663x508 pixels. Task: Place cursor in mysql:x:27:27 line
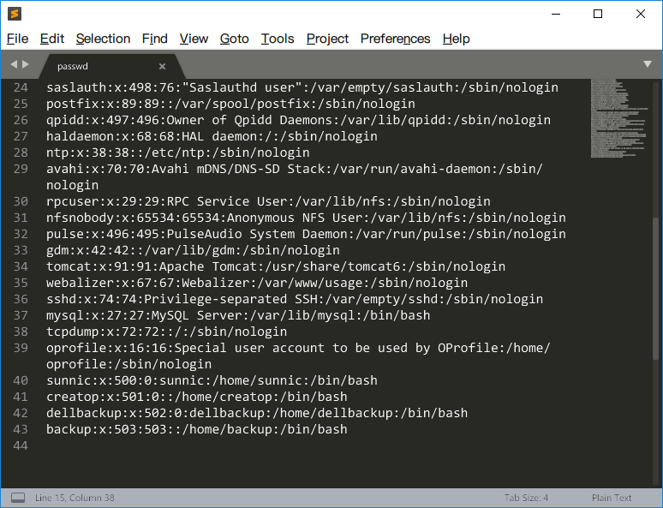pos(238,315)
